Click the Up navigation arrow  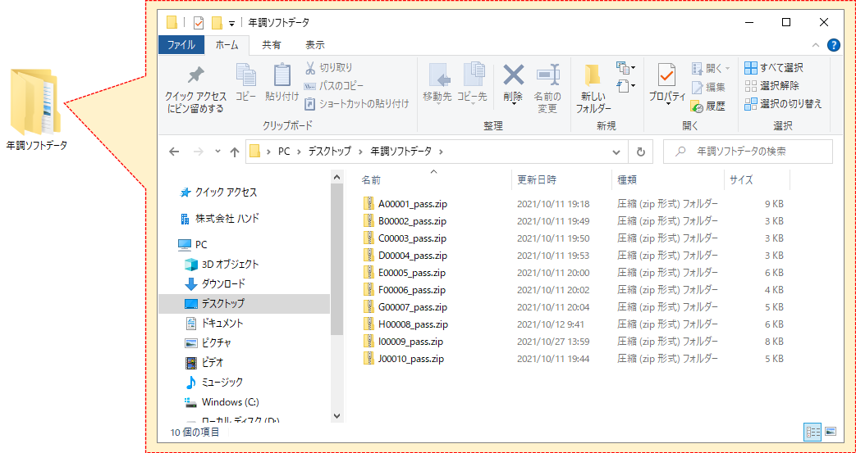tap(235, 152)
